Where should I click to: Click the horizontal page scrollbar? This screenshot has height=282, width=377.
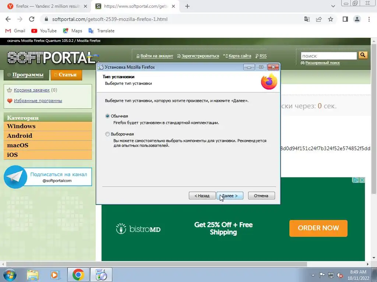[x=156, y=264]
